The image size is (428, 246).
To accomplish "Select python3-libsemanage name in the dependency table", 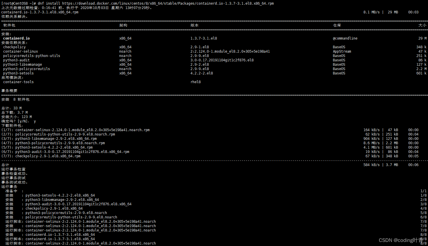I will point(22,65).
